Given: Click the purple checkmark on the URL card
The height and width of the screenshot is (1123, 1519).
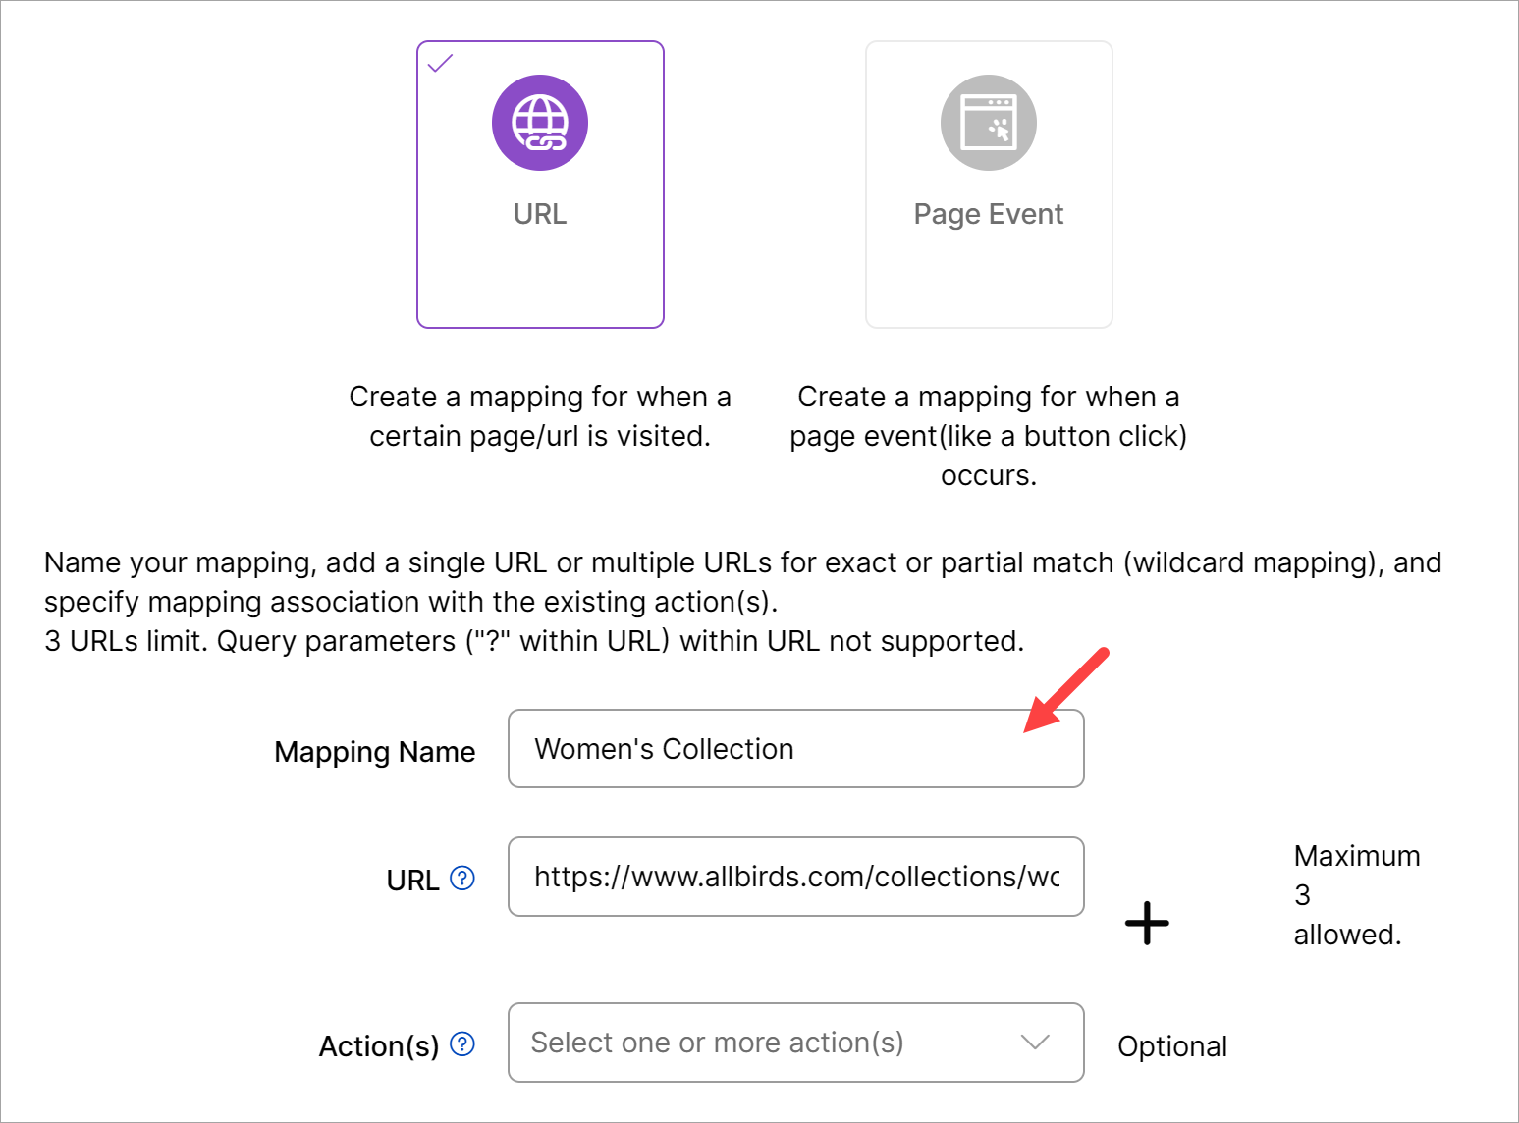Looking at the screenshot, I should point(441,64).
